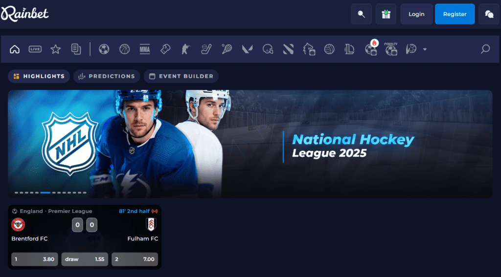The image size is (501, 277).
Task: Select the Tennis racket icon
Action: pos(227,49)
